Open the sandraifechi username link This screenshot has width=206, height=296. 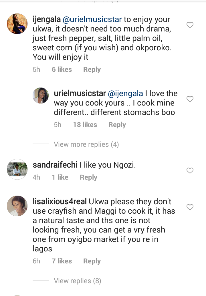coord(55,165)
